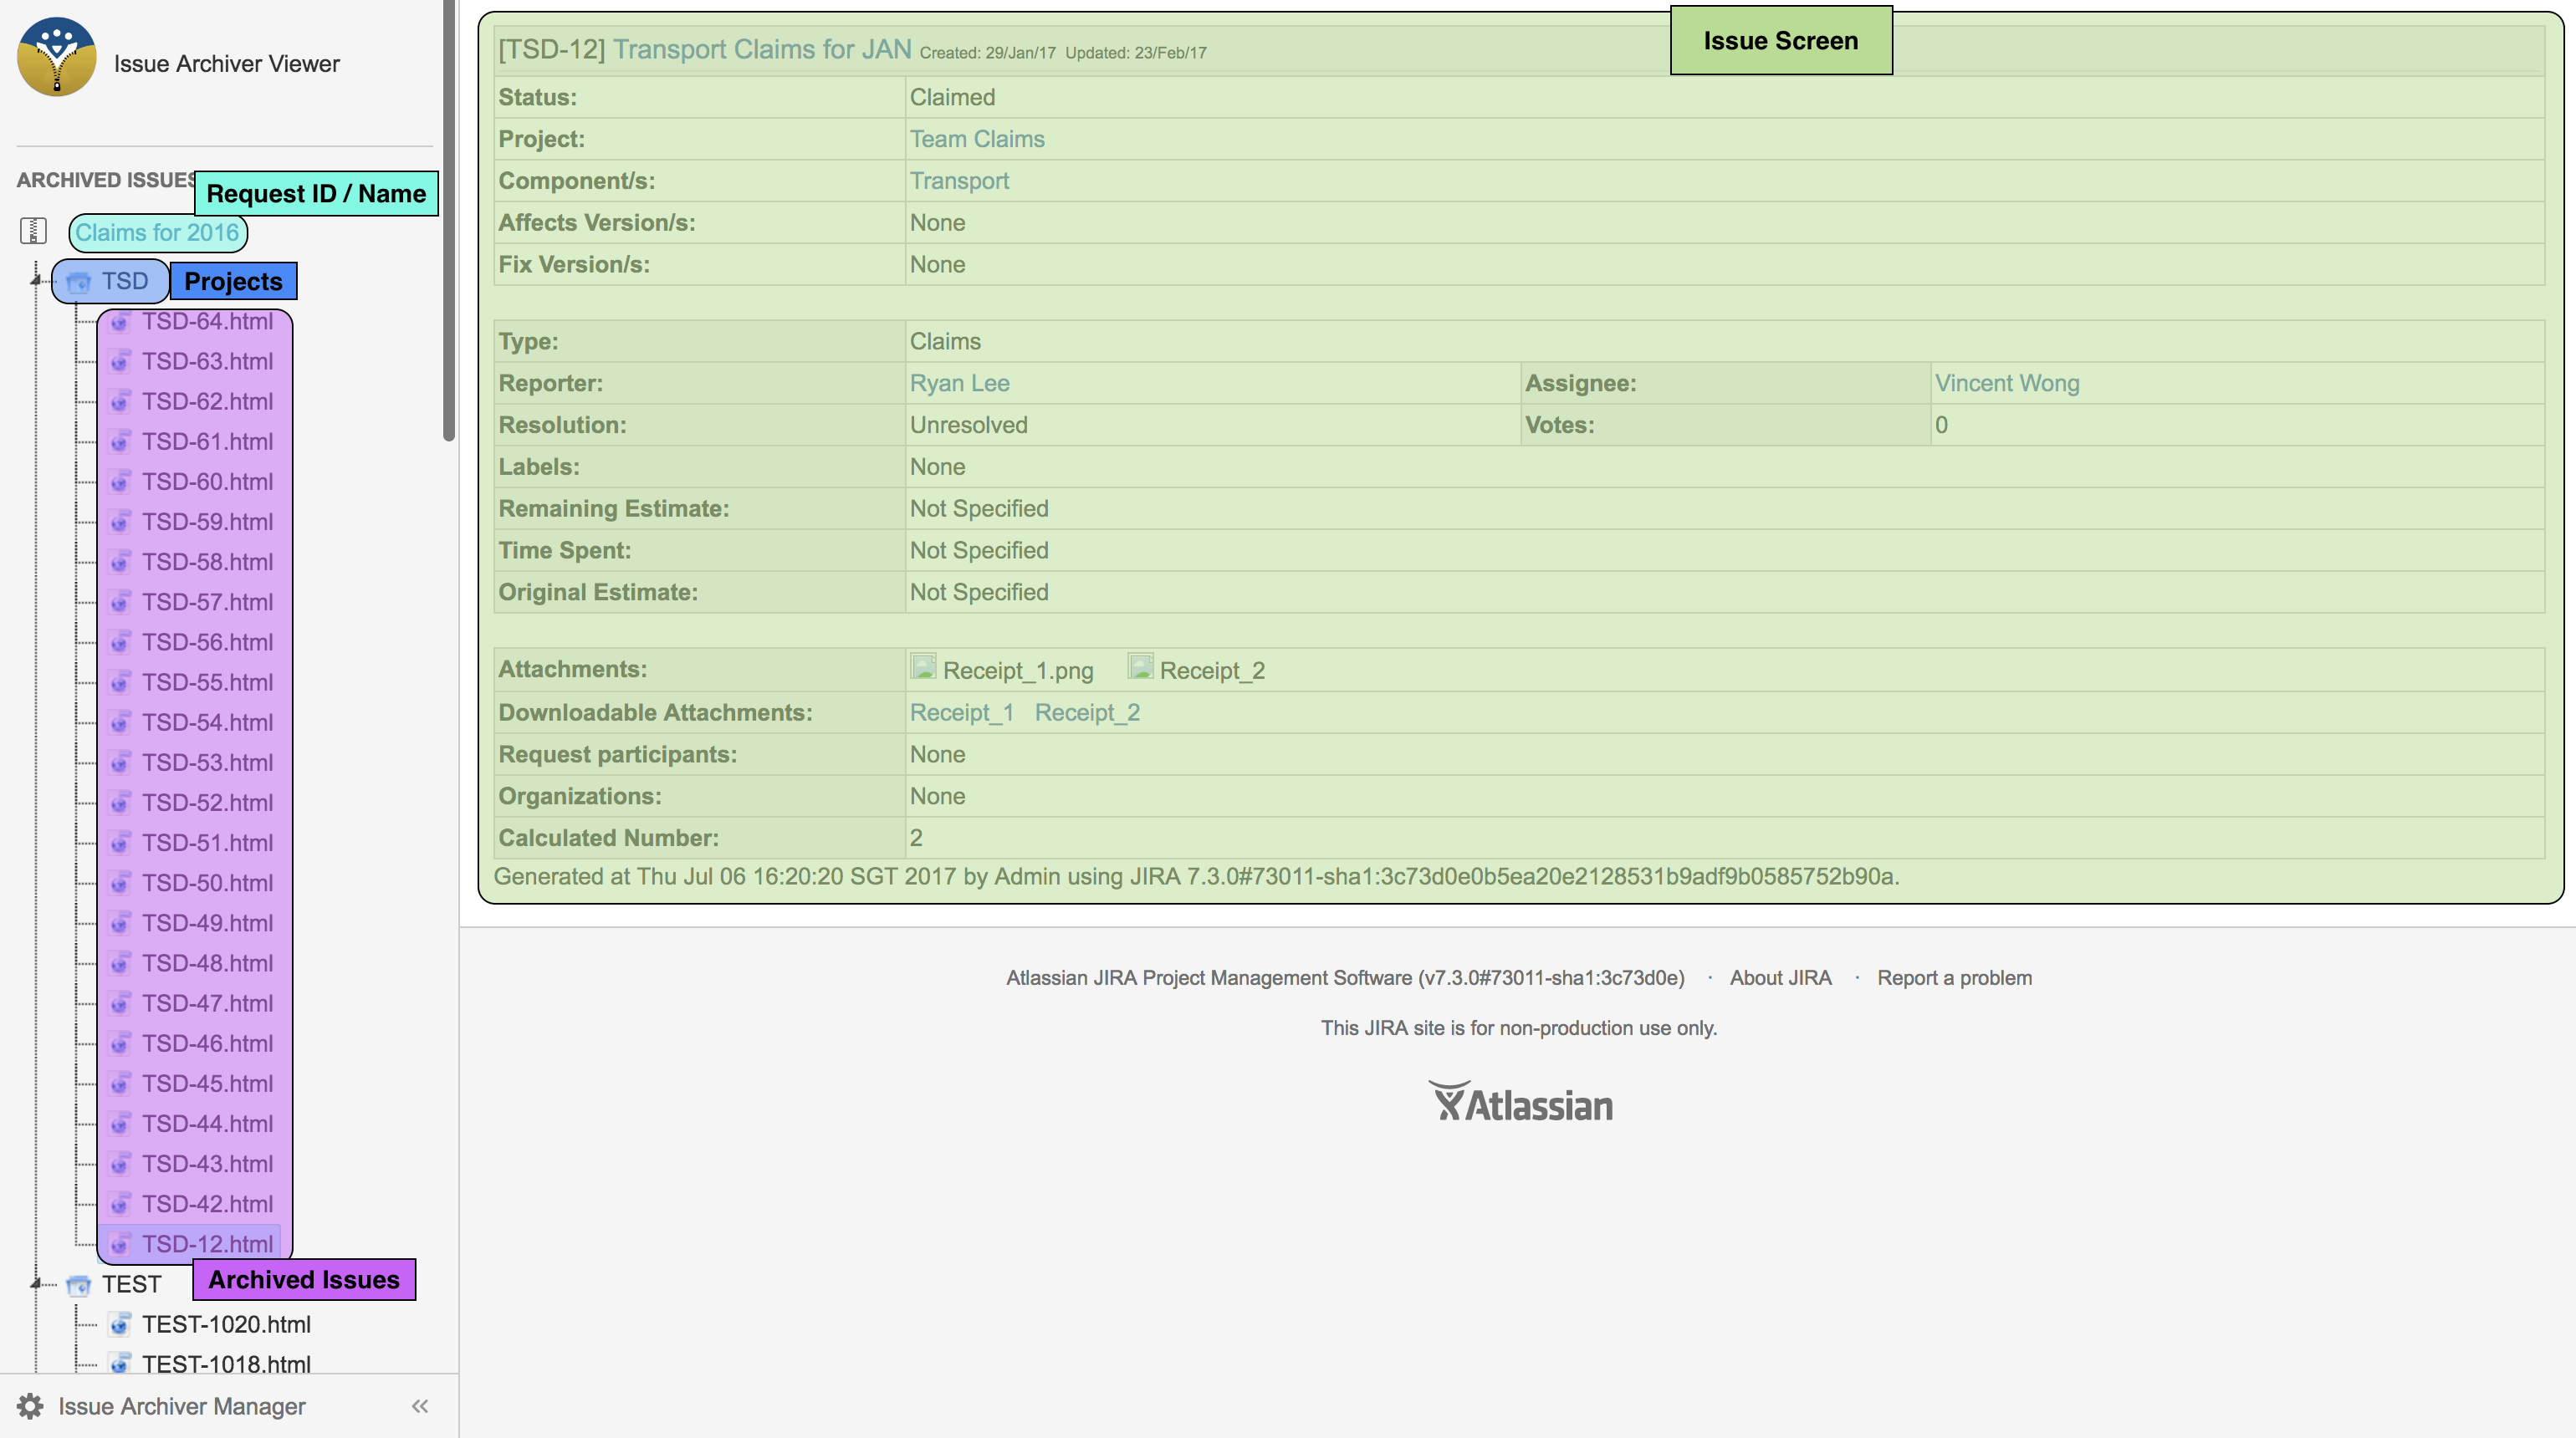Open the gear icon next to Issue Archiver Manager

29,1406
